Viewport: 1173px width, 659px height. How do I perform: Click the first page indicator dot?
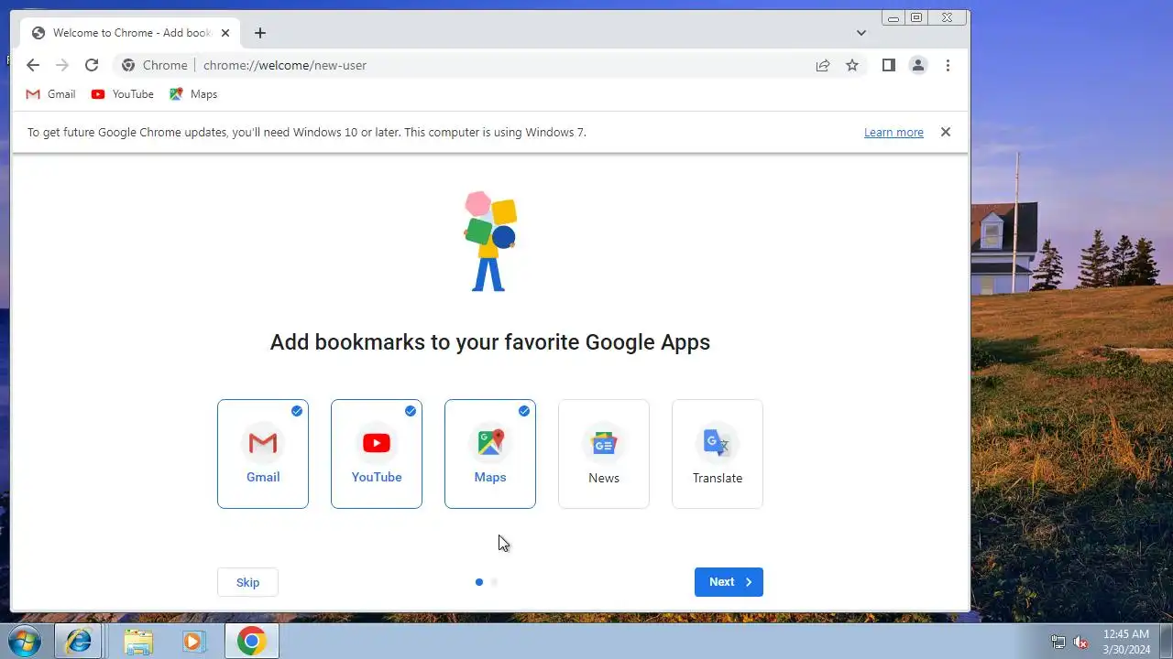point(479,582)
